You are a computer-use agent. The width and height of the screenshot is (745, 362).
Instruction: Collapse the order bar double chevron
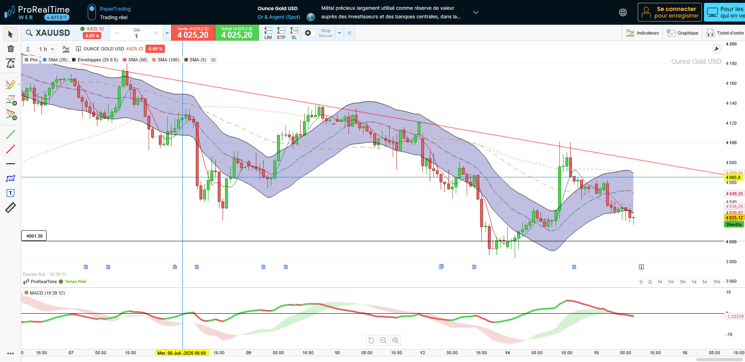(349, 33)
